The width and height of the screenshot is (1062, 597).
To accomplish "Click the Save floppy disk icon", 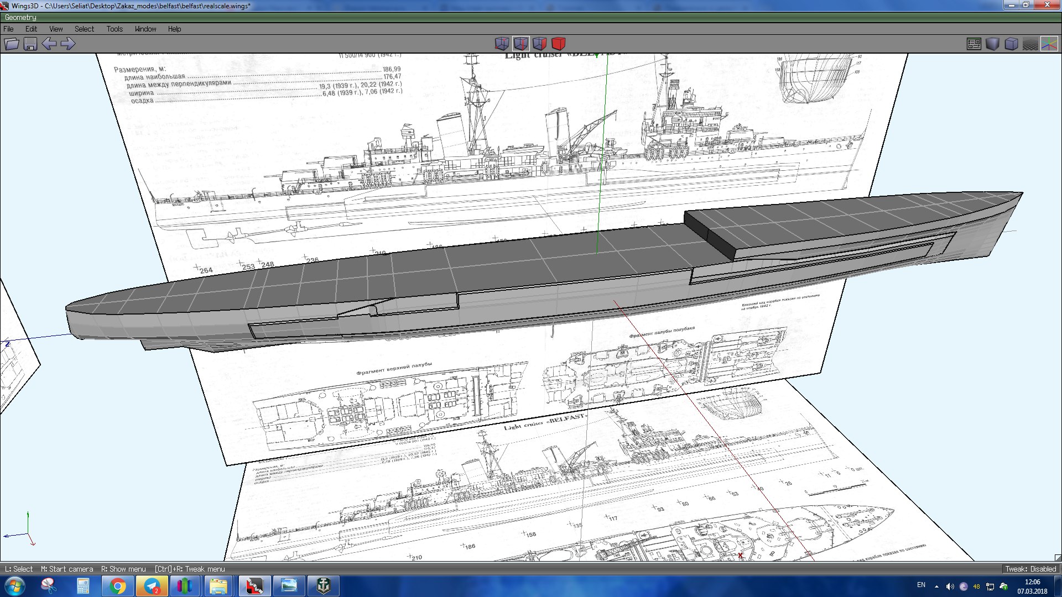I will click(30, 44).
